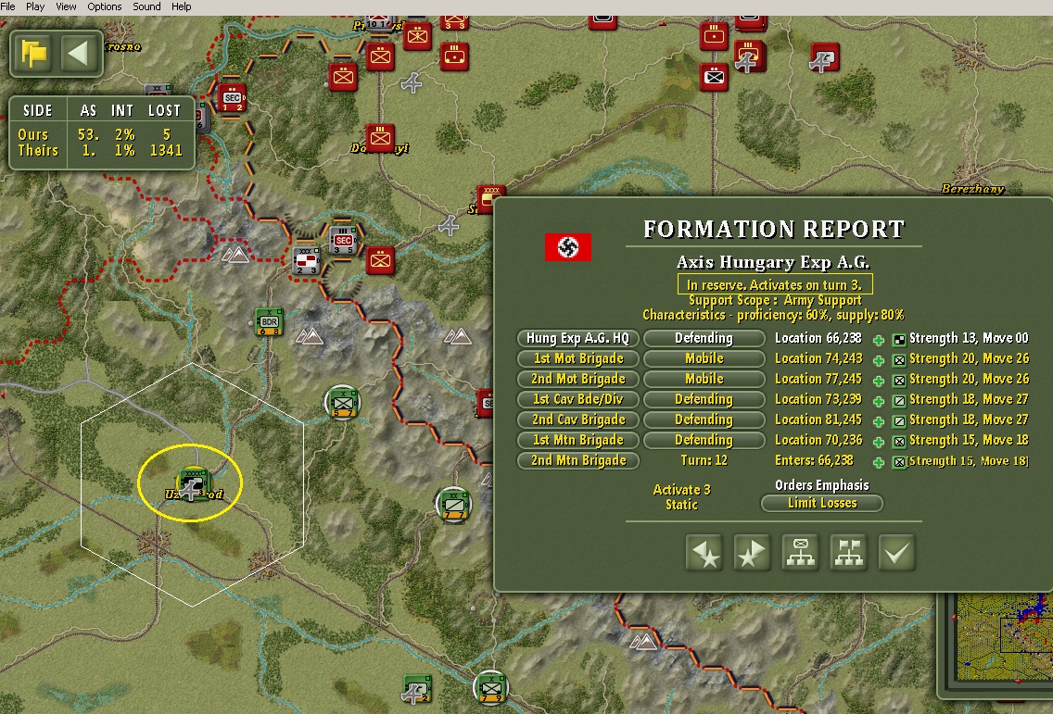Screen dimensions: 1053x714
Task: Click the formation hierarchy chart icon
Action: coord(801,553)
